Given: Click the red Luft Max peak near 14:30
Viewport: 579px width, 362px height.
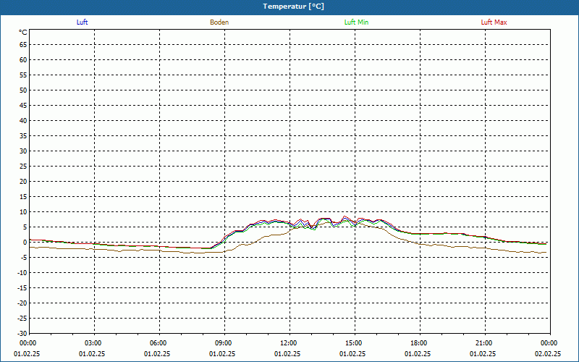Looking at the screenshot, I should pos(345,216).
